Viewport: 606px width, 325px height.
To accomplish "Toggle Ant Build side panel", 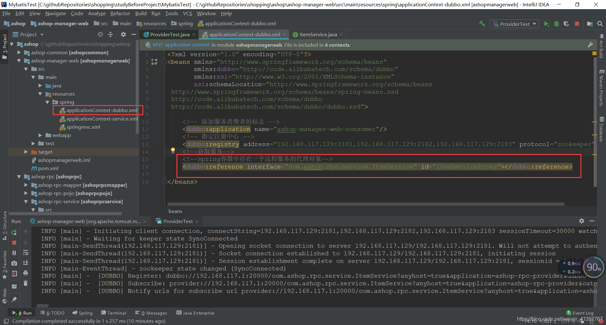I will pos(602,46).
